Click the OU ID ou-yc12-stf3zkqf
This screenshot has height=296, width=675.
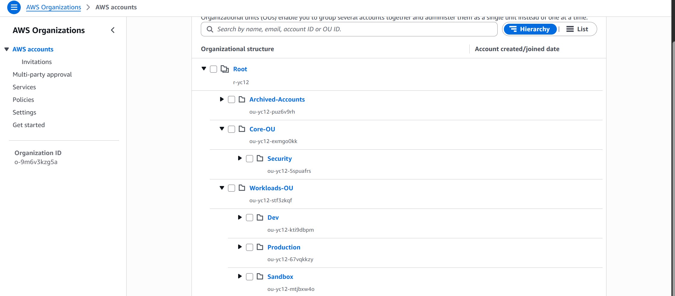click(x=271, y=200)
